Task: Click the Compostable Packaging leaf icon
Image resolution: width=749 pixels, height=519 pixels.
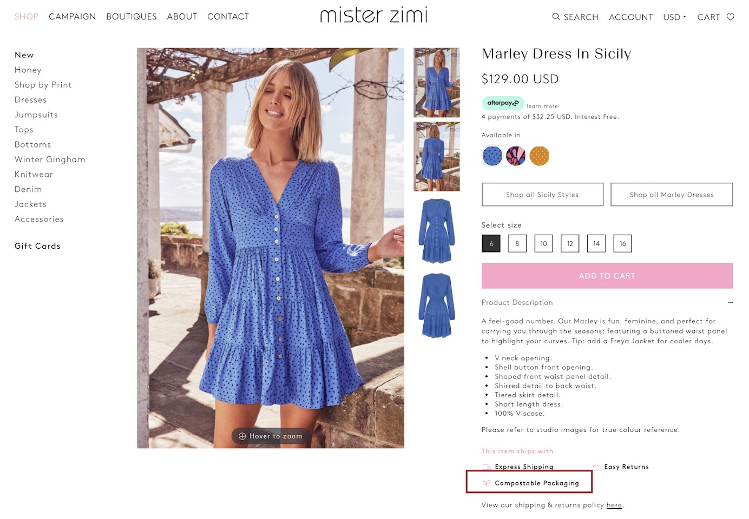Action: pos(487,483)
